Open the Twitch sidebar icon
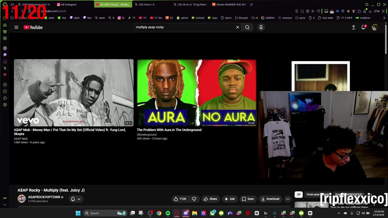The height and width of the screenshot is (218, 388). point(5,55)
